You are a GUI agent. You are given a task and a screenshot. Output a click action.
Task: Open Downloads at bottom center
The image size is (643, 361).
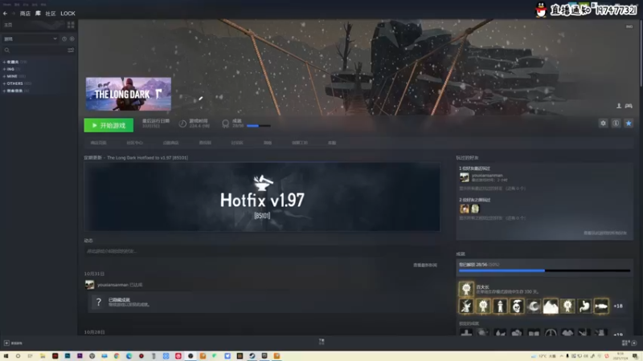point(321,342)
